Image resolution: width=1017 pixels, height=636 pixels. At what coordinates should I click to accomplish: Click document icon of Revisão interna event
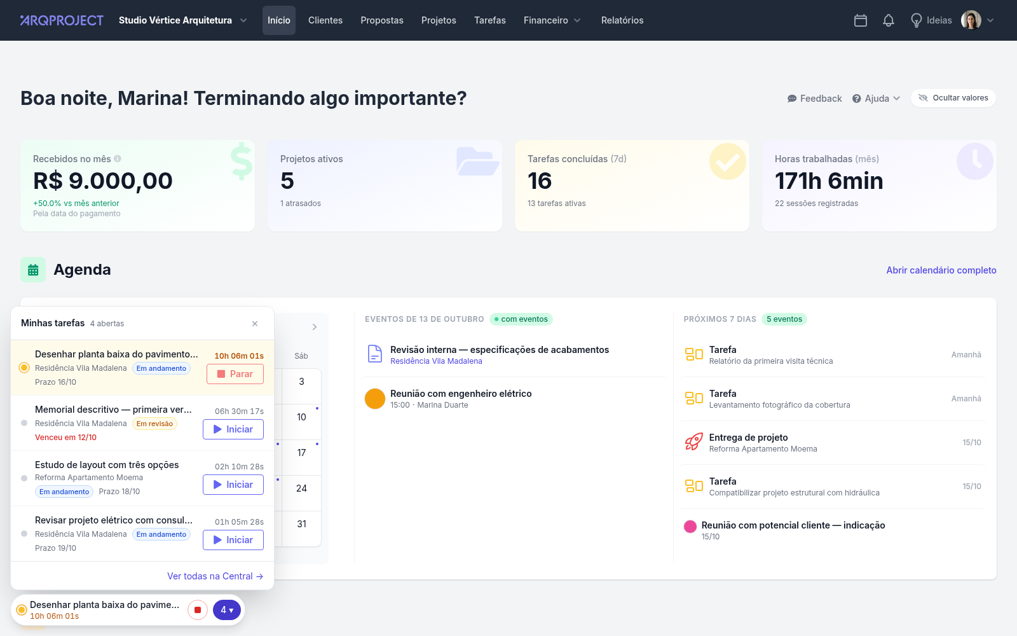pyautogui.click(x=375, y=354)
